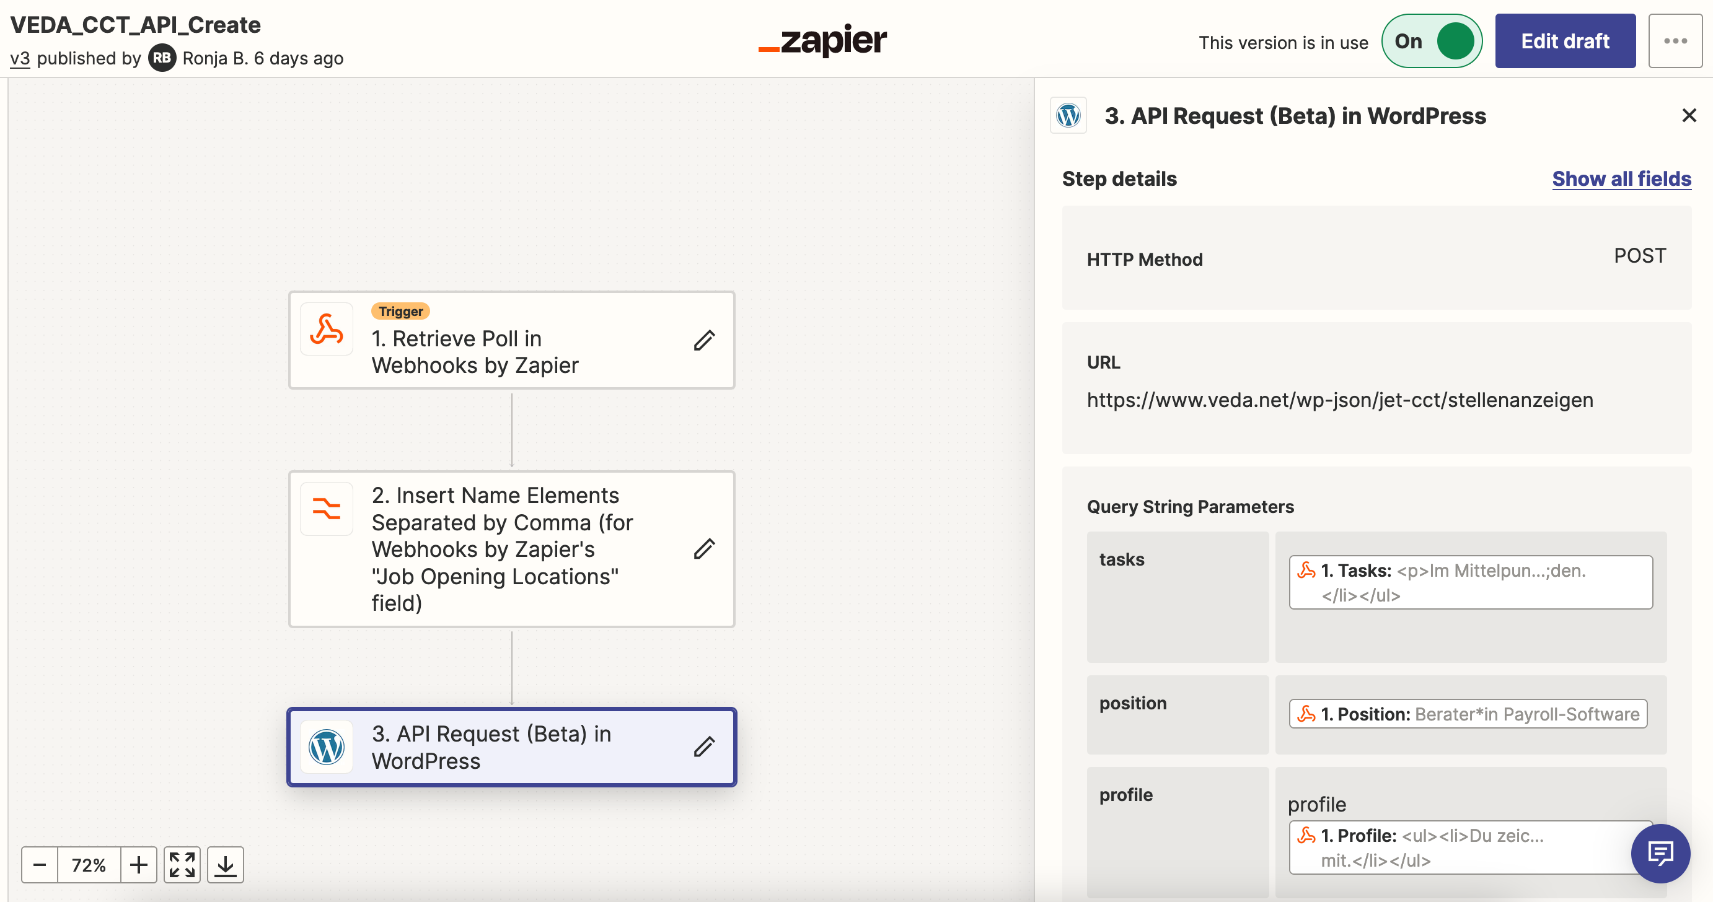The image size is (1713, 902).
Task: Open the three-dot more options menu
Action: click(1675, 42)
